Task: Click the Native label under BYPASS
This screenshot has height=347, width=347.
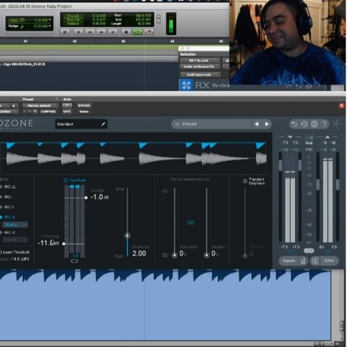Action: point(84,112)
